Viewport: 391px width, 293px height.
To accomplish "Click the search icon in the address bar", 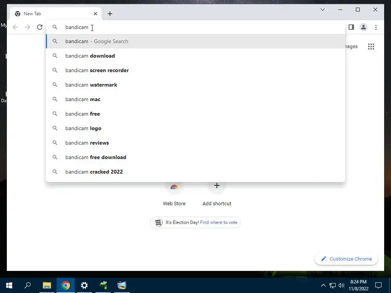I will click(x=55, y=27).
